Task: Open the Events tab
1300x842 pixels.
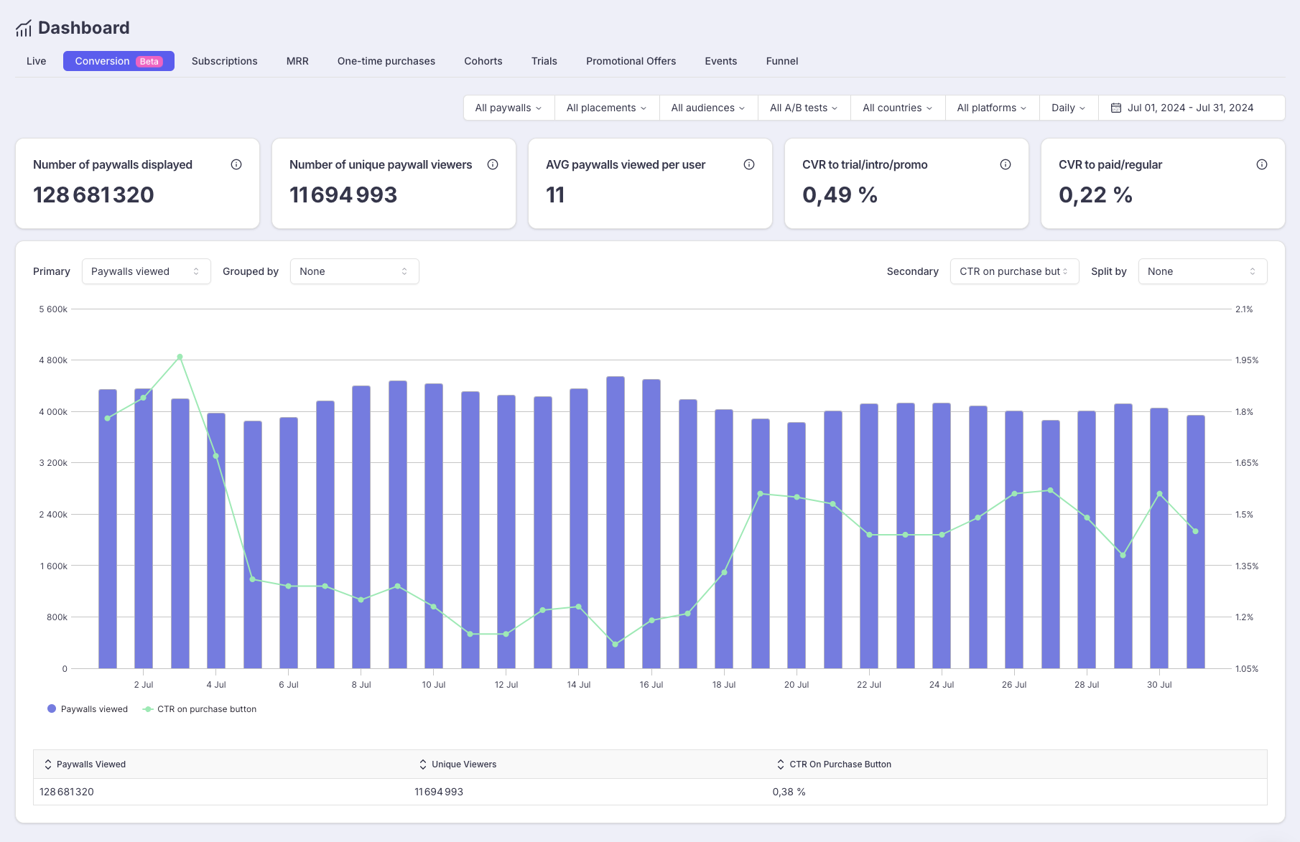Action: [x=721, y=61]
